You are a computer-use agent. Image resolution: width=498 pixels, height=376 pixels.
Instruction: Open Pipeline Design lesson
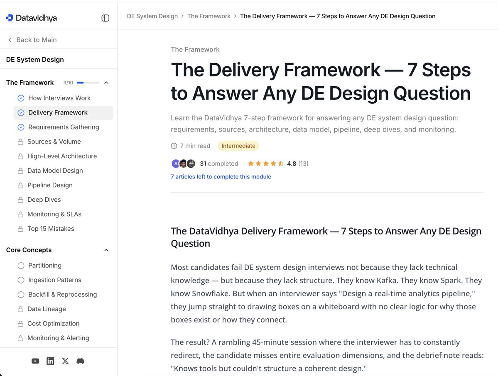click(50, 186)
